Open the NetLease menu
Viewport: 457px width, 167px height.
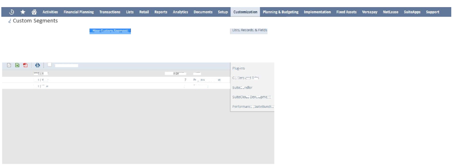click(x=391, y=12)
